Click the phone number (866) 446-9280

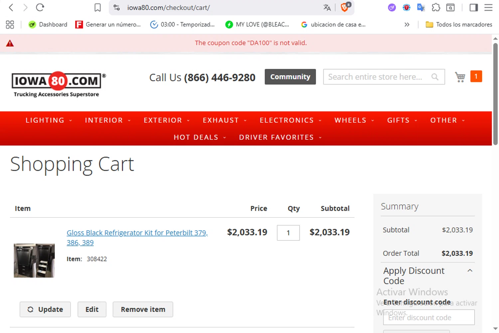pos(220,77)
